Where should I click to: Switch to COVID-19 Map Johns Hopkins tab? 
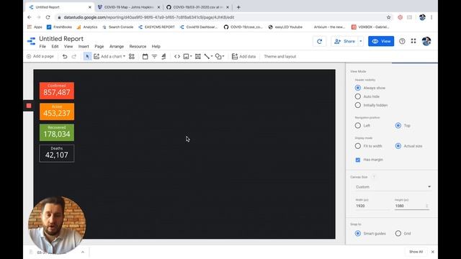129,7
